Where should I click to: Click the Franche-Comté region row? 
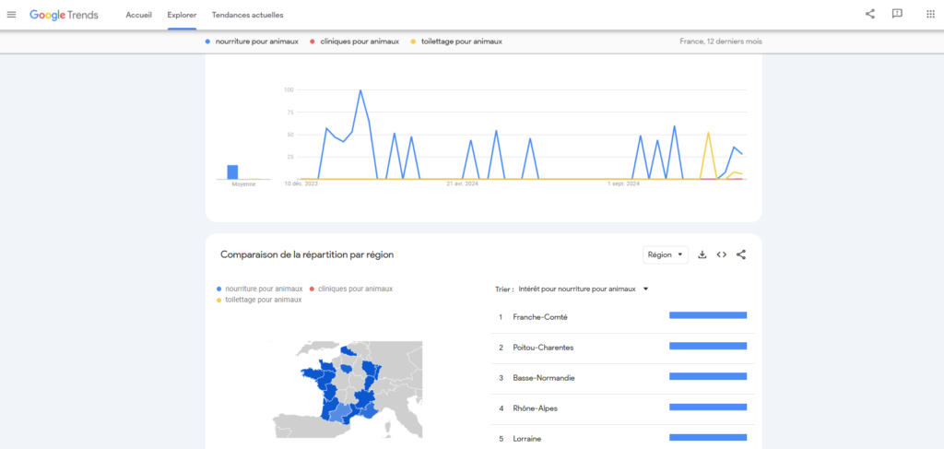(x=539, y=317)
